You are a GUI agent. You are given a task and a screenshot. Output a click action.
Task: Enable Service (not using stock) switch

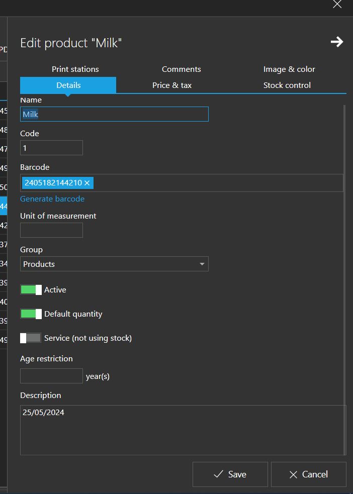tap(31, 338)
